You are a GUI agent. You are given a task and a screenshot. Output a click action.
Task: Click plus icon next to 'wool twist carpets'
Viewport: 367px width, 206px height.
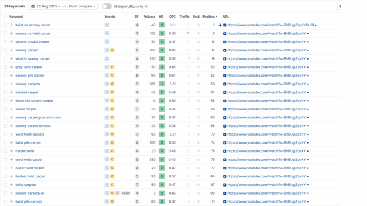click(11, 134)
